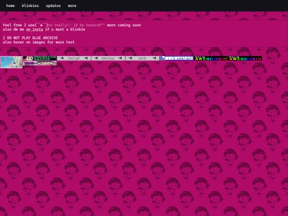288x216 pixels.
Task: Click the 'also hover on images for more text' line
Action: (39, 42)
